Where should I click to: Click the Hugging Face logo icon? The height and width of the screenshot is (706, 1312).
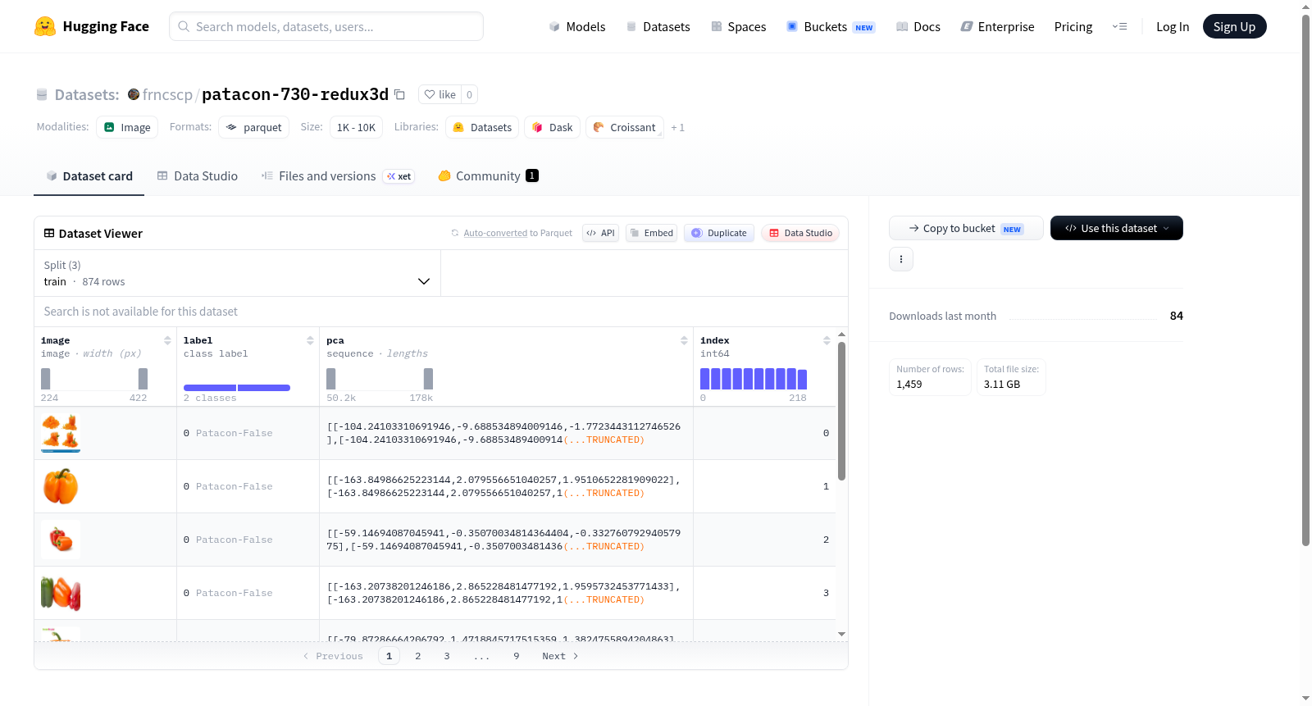pyautogui.click(x=45, y=26)
